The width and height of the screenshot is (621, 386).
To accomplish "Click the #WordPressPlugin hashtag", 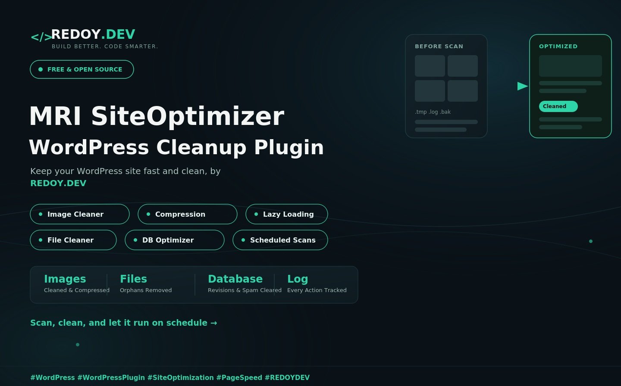I will [x=111, y=377].
